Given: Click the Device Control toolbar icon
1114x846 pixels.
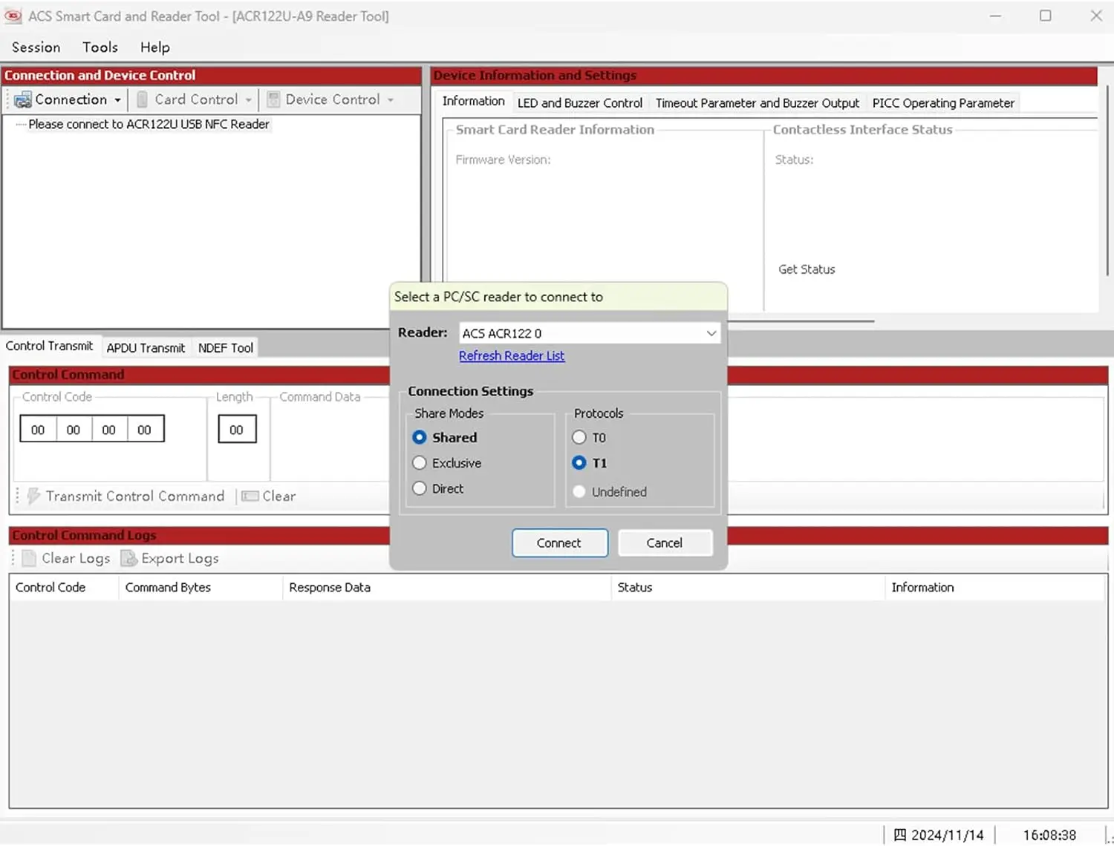Looking at the screenshot, I should click(273, 99).
